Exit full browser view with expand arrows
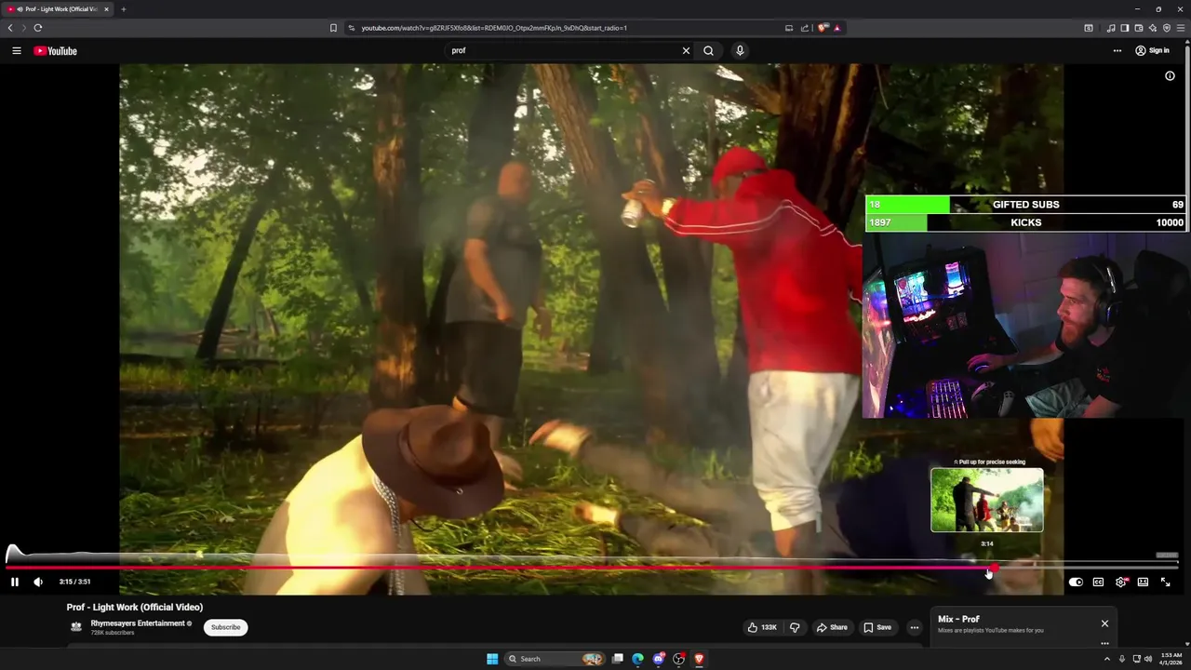This screenshot has width=1191, height=670. pos(1165,582)
